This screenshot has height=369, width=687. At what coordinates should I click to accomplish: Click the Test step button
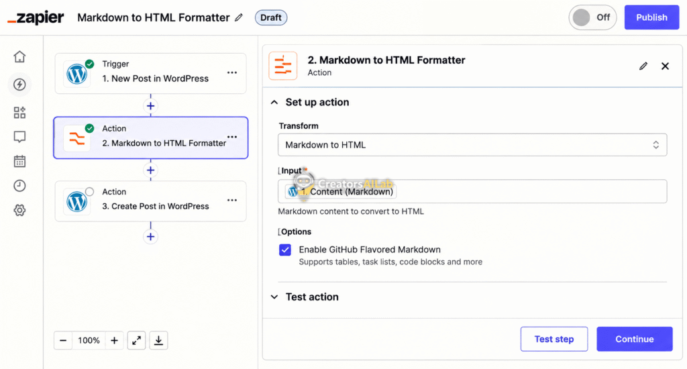point(554,339)
